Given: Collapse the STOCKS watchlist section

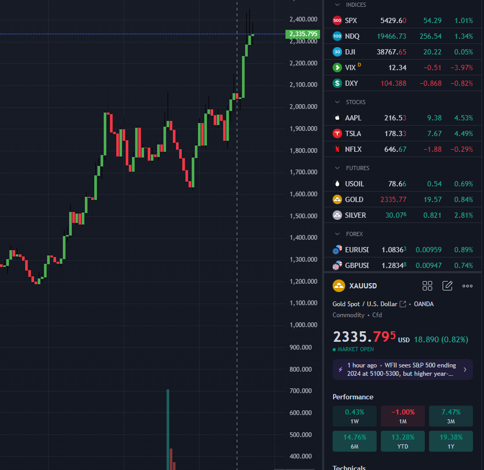Looking at the screenshot, I should tap(337, 102).
